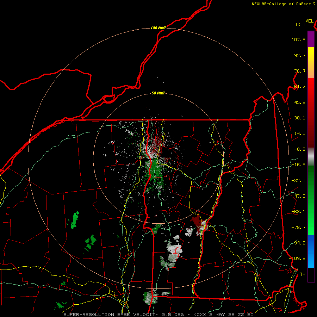This screenshot has width=317, height=317.
Task: Select the -109.8 velocity scale value
Action: point(297,259)
